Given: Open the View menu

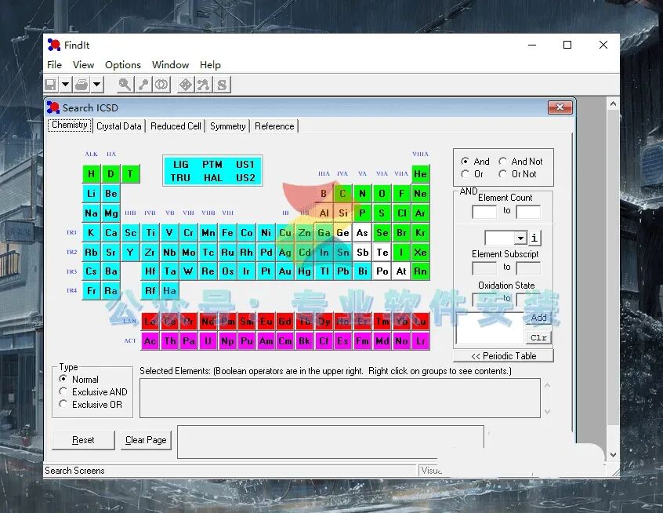Looking at the screenshot, I should click(83, 65).
